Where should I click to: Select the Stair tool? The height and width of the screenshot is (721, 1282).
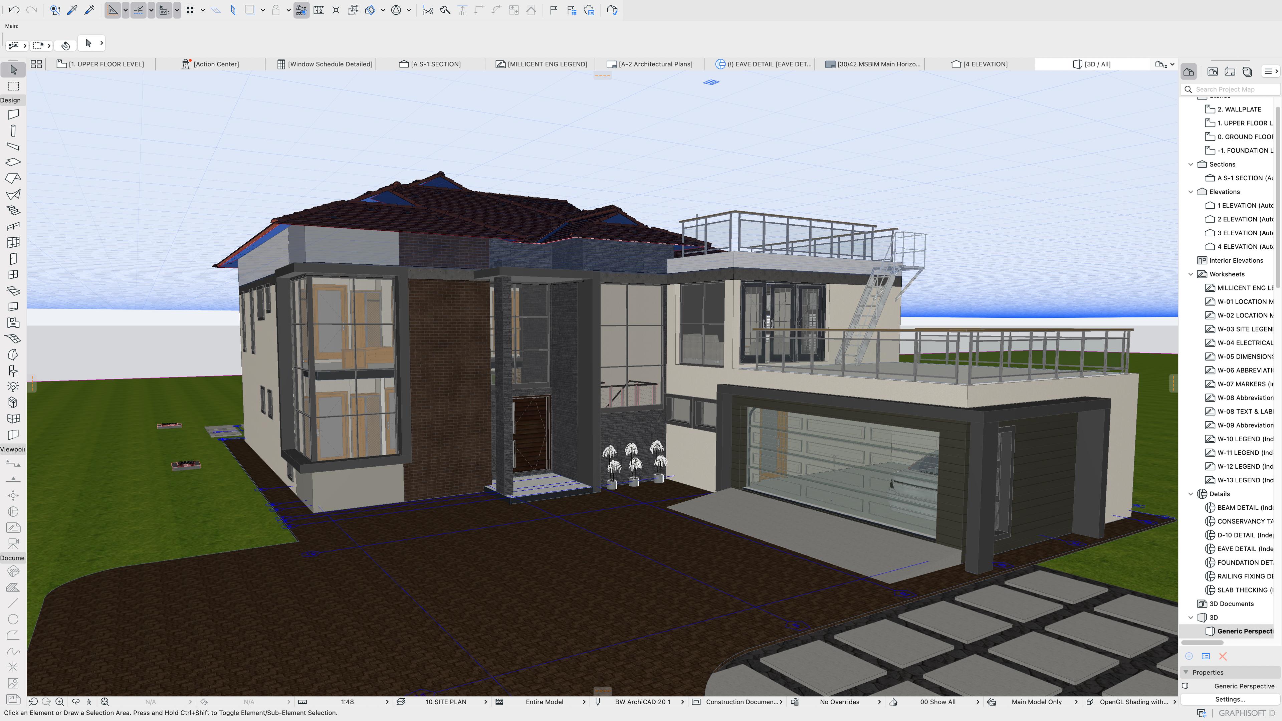pyautogui.click(x=13, y=210)
